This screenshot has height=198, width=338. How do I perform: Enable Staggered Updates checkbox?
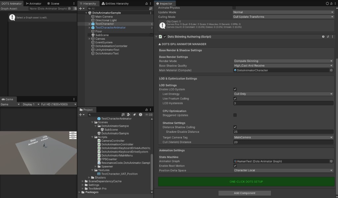(x=235, y=115)
